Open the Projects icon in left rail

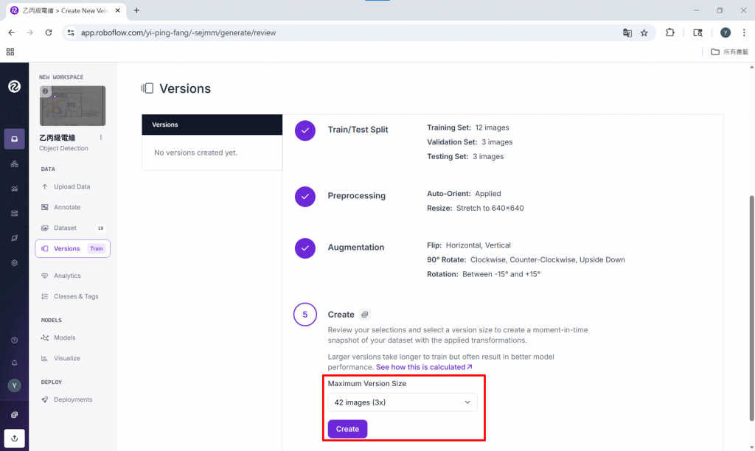15,139
